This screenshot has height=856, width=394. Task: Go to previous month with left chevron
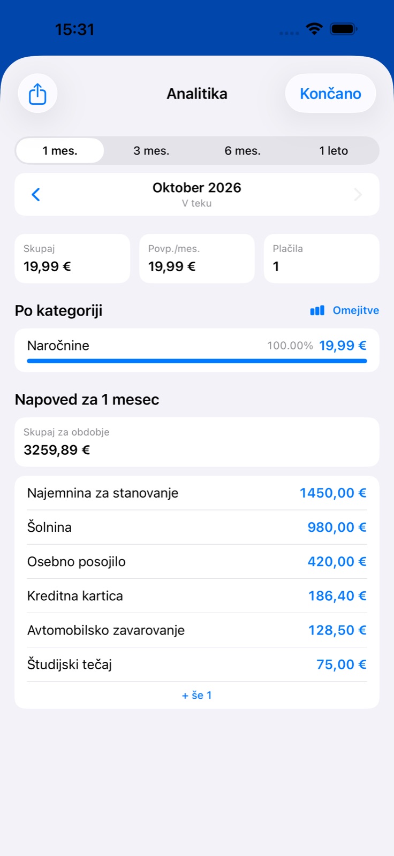[36, 194]
